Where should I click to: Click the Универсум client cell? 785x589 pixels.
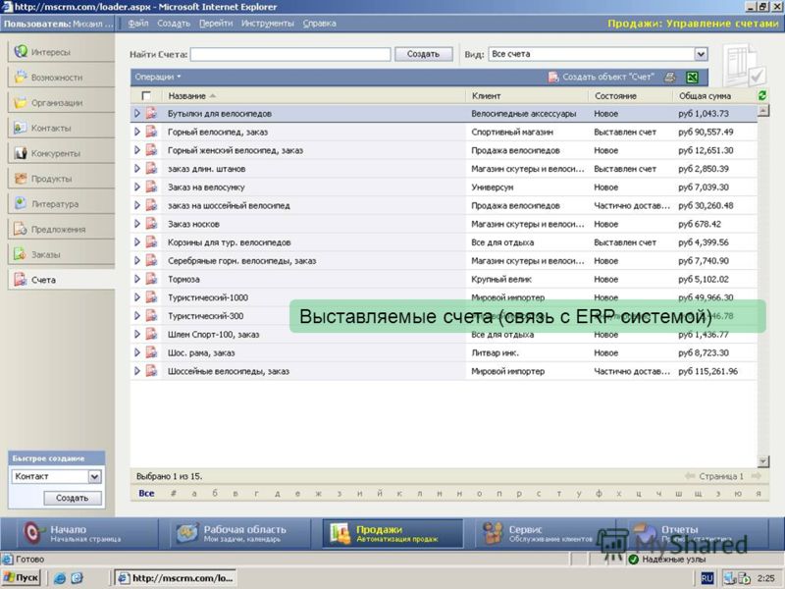493,187
